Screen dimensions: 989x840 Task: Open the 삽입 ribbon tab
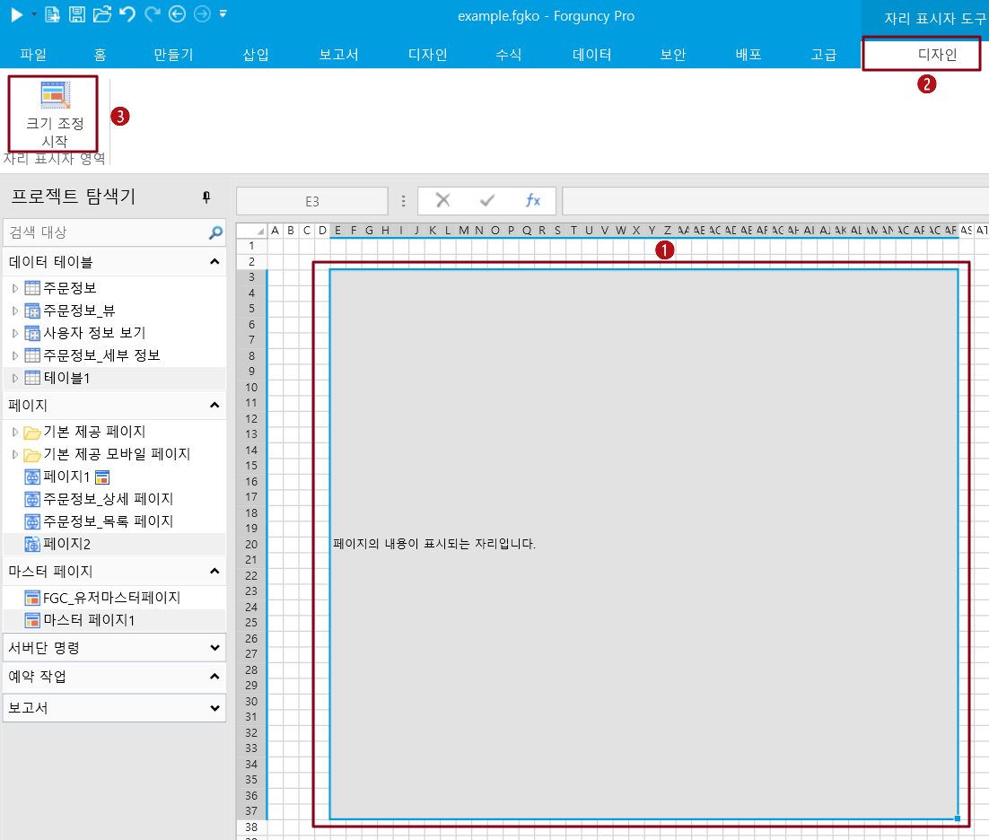pos(256,55)
